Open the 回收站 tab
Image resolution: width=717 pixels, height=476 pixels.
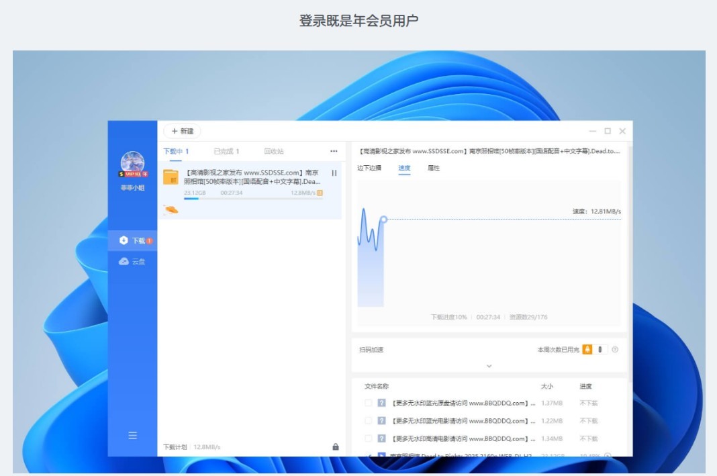(x=274, y=151)
